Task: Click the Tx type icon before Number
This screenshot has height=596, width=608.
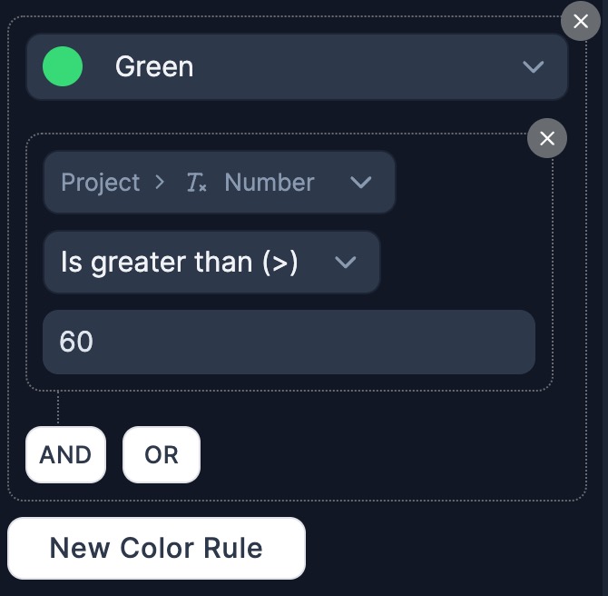Action: pos(196,183)
